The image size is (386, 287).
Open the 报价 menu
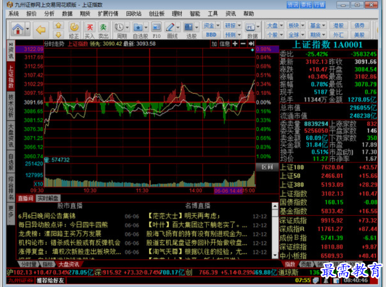[x=31, y=14]
